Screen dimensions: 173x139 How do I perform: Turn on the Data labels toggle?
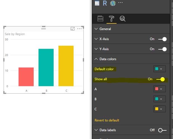pos(162,130)
